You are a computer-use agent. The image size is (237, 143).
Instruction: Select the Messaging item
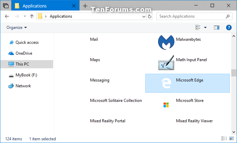100,80
